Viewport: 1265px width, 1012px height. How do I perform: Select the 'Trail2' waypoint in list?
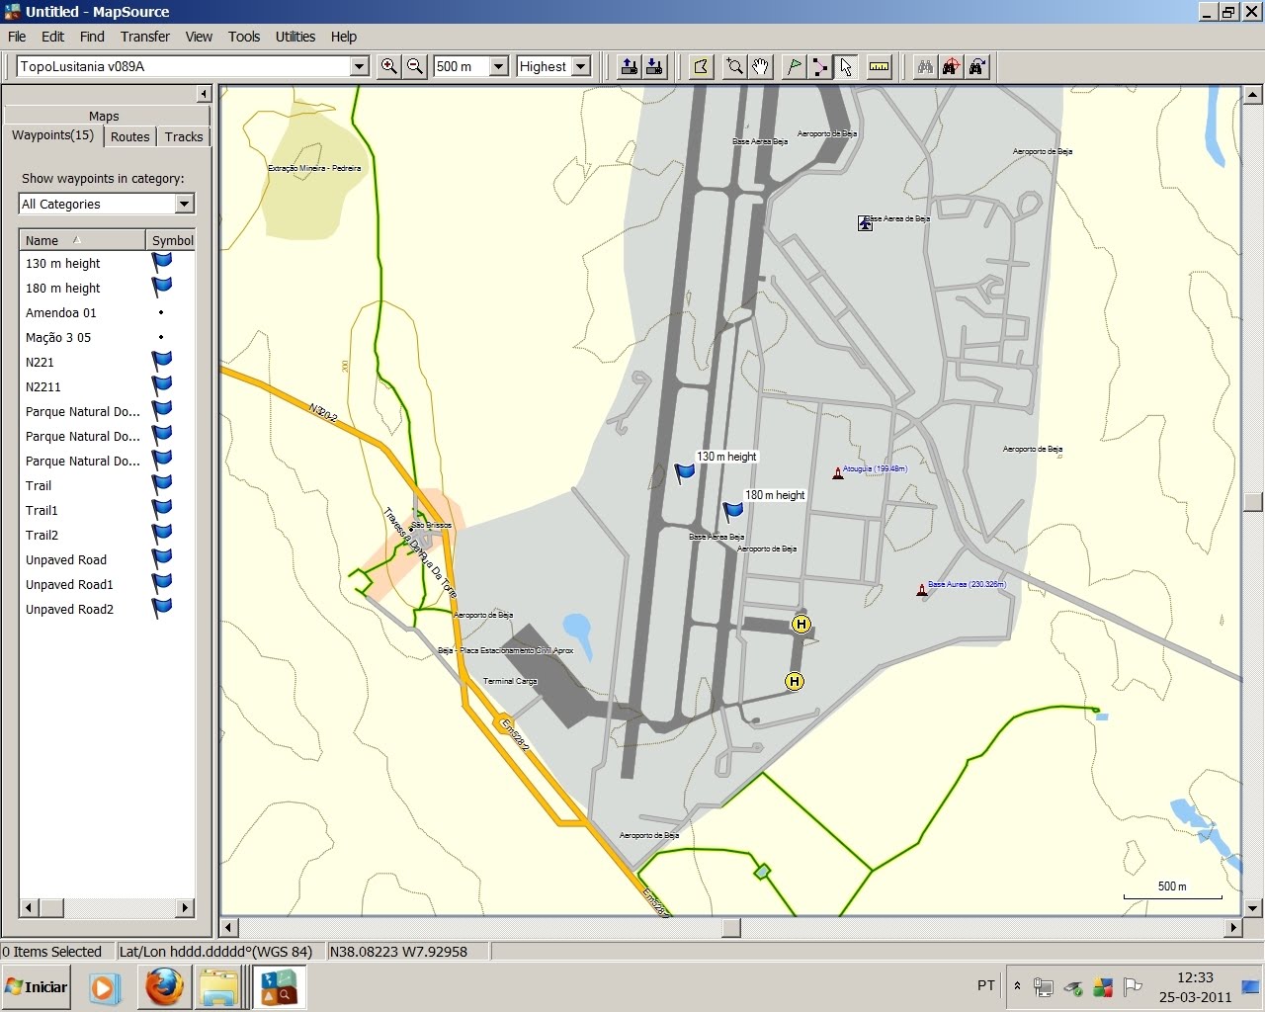[108, 535]
